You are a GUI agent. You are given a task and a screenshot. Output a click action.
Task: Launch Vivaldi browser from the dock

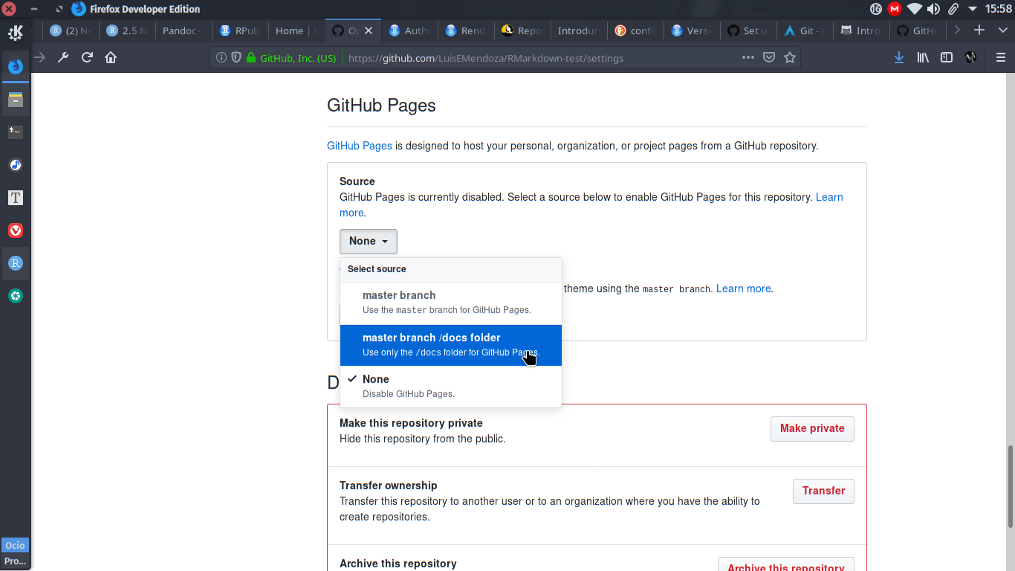16,230
